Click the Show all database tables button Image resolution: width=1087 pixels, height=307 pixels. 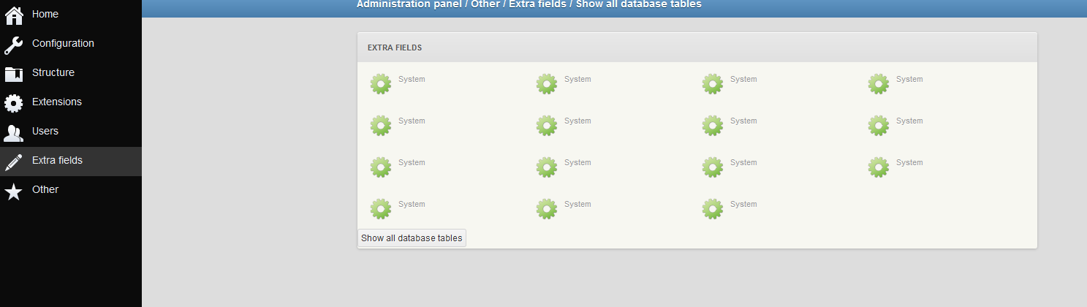click(412, 238)
